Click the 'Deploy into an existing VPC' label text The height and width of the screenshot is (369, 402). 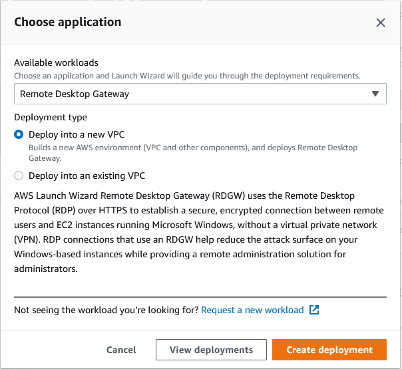coord(87,176)
